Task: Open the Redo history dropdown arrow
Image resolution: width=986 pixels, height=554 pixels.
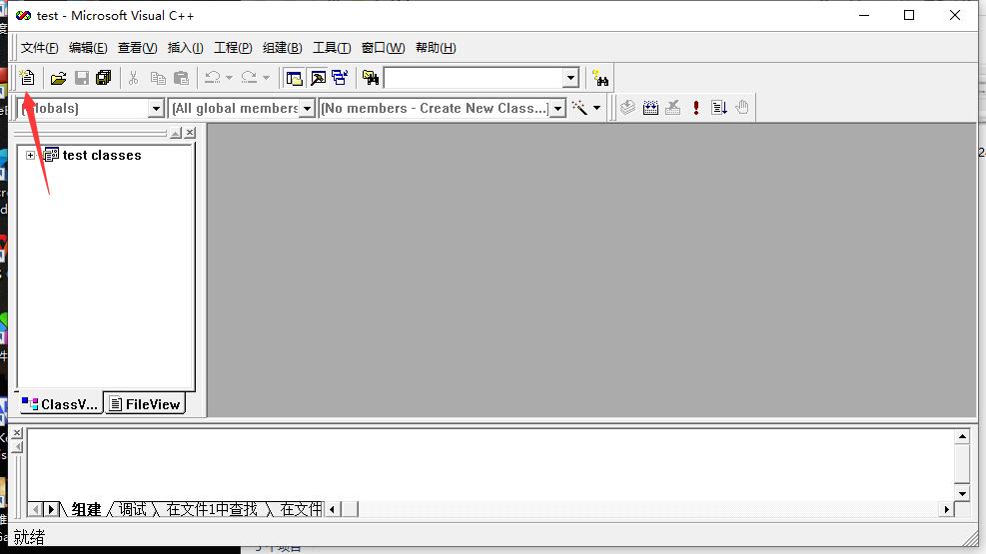Action: pyautogui.click(x=266, y=78)
